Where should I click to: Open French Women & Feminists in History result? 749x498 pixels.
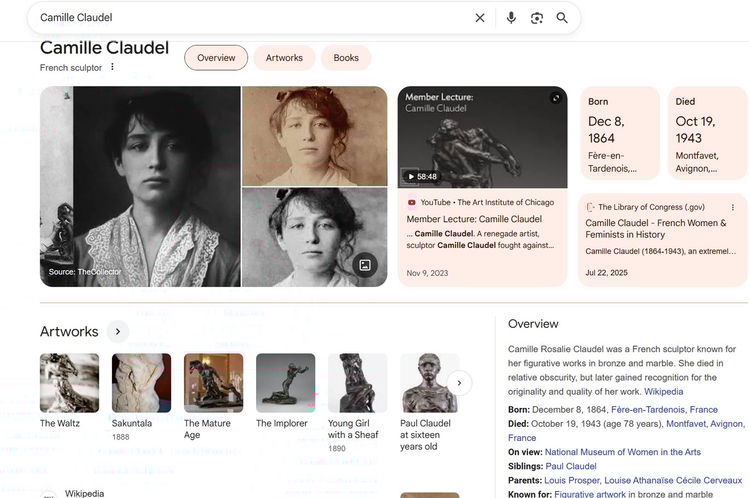pos(656,229)
